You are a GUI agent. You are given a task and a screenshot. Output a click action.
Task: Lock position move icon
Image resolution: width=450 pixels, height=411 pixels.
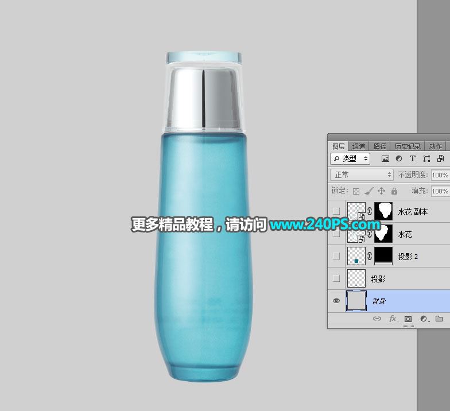click(x=381, y=191)
